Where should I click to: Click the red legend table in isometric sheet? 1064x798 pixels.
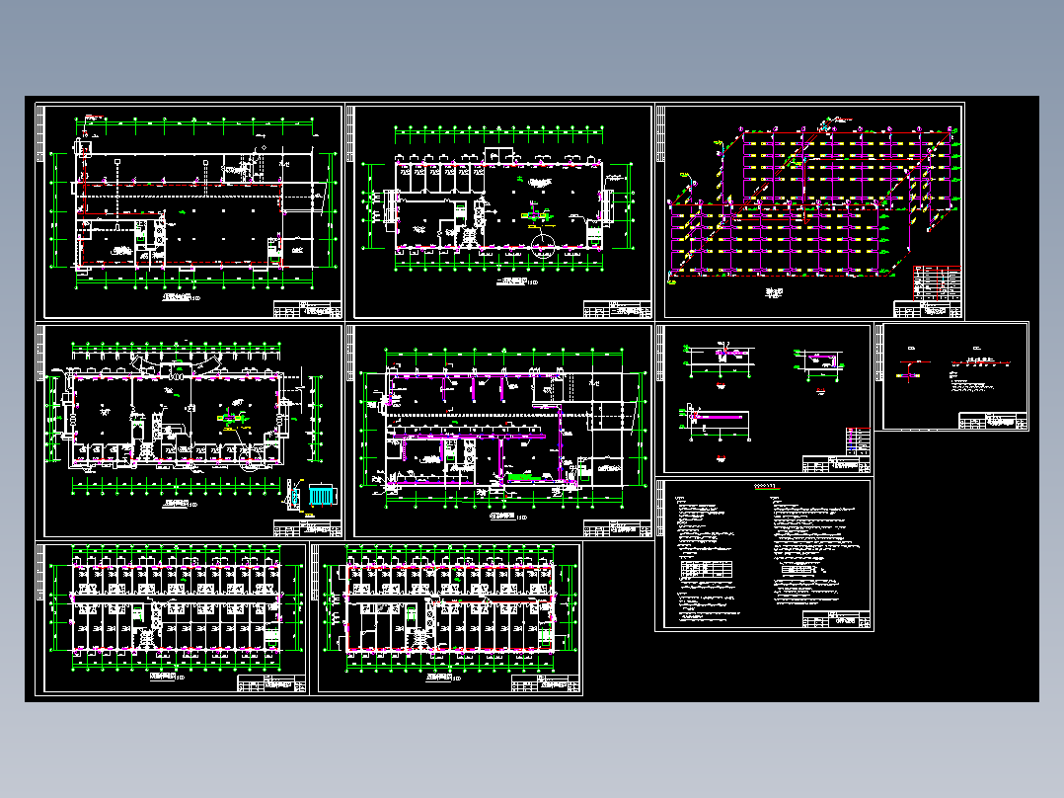click(937, 283)
